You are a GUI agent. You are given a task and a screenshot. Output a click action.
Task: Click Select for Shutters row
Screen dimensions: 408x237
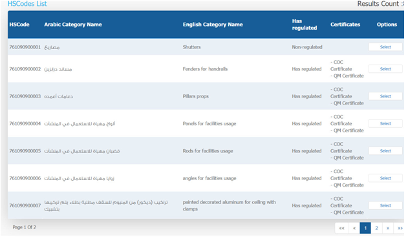[x=385, y=47]
